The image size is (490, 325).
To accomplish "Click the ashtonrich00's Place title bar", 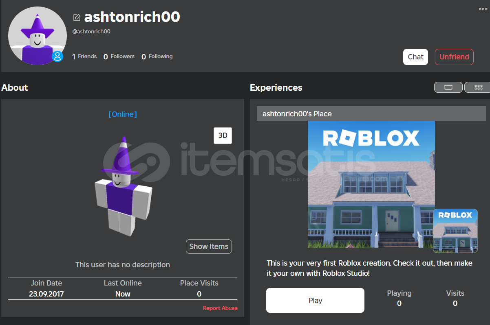I will pos(371,114).
